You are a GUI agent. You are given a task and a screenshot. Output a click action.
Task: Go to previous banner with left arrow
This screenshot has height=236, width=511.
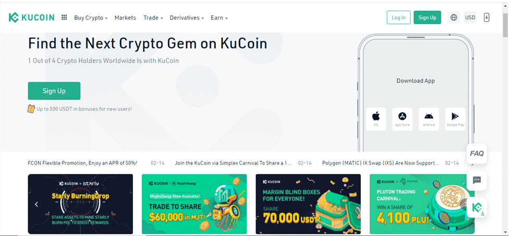pos(36,204)
